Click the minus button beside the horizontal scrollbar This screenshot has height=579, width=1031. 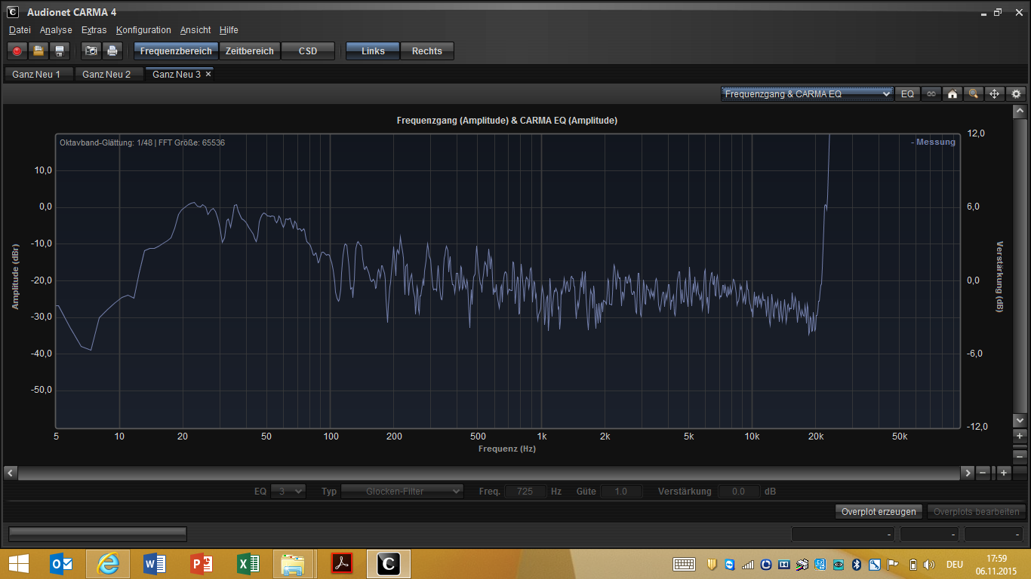[983, 473]
